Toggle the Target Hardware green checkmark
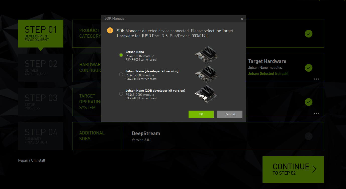The height and width of the screenshot is (189, 346). [x=309, y=68]
